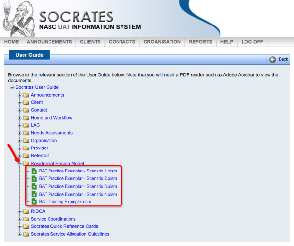Open the BAT Training Example.xlsm link

(x=65, y=202)
